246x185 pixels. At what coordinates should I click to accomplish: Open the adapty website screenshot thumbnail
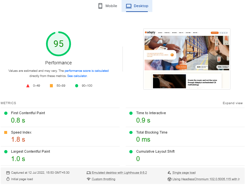[x=187, y=59]
